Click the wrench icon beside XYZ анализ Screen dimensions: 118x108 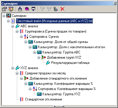17,68
